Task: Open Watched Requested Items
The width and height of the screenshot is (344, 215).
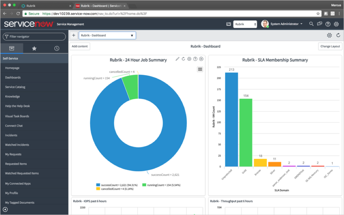Action: point(22,173)
